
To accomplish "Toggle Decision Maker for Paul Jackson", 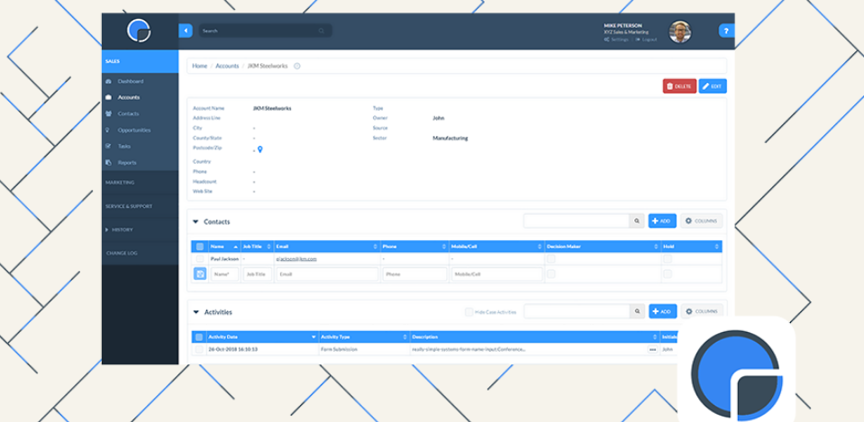I will pos(551,258).
